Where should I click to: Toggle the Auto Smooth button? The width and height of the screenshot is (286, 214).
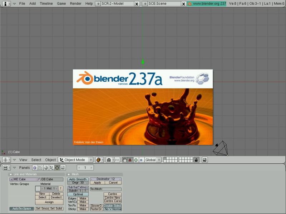click(x=78, y=179)
